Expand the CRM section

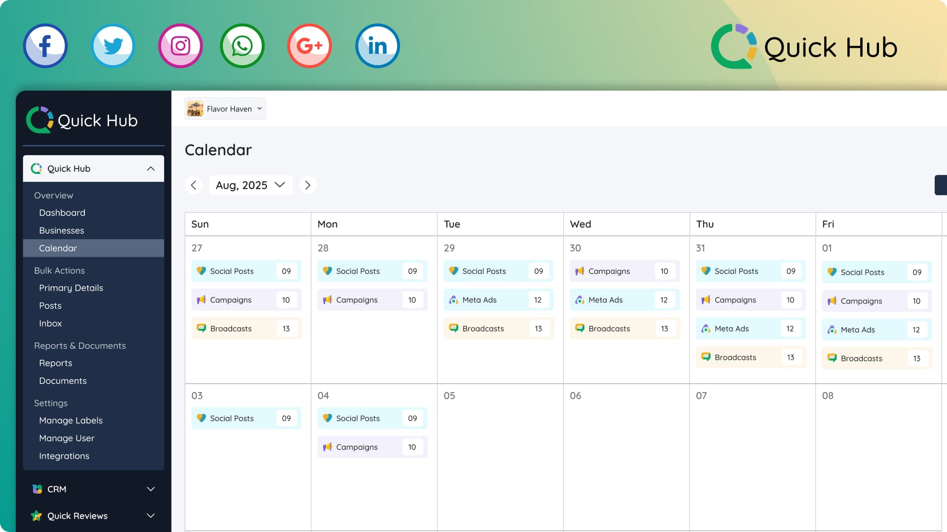click(150, 489)
